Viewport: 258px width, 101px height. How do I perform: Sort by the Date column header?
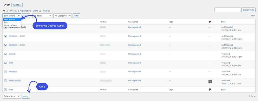tap(223, 22)
